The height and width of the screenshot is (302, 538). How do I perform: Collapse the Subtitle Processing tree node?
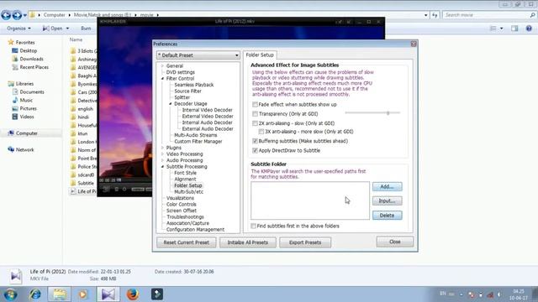point(162,167)
